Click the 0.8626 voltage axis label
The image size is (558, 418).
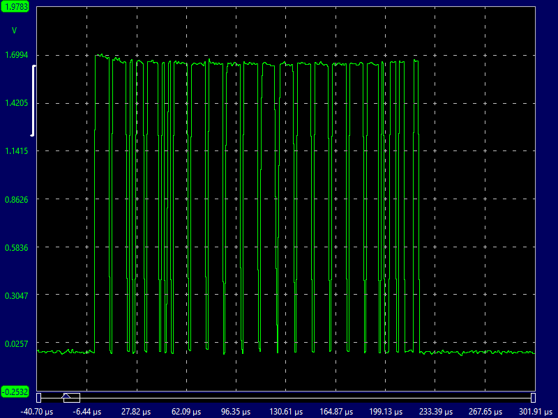pyautogui.click(x=16, y=199)
